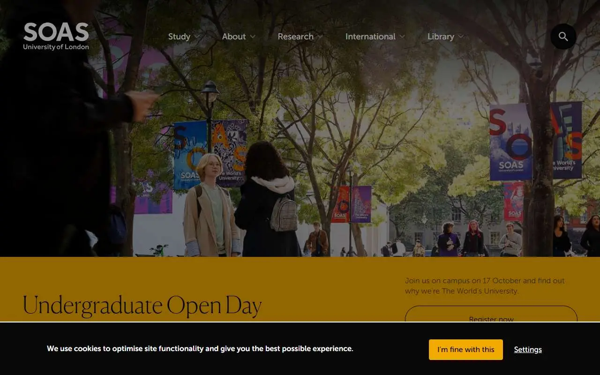Go to SOAS University of London logo
Viewport: 600px width, 375px height.
(56, 36)
